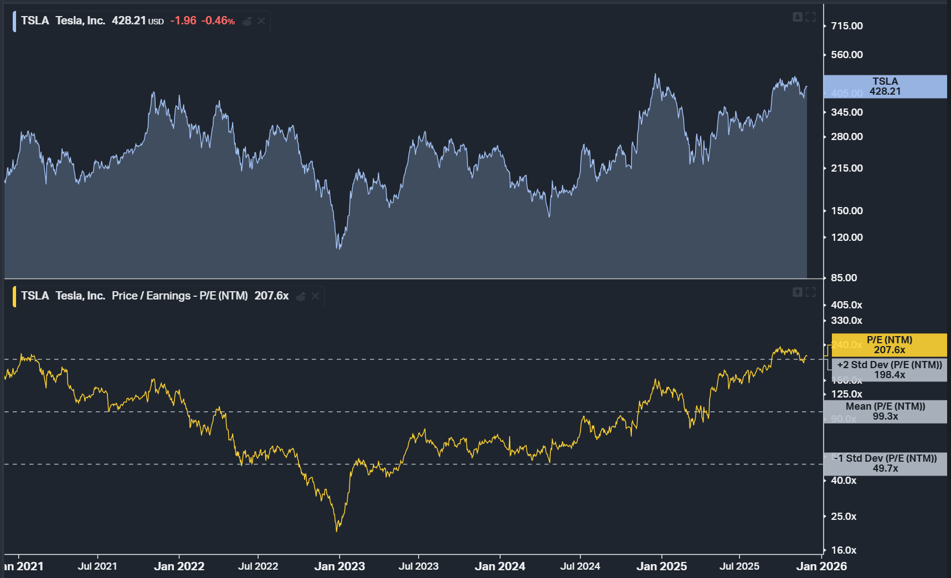Click the blue TSLA price color swatch
Screen dimensions: 951x578
pyautogui.click(x=14, y=21)
